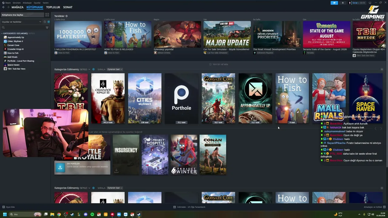The height and width of the screenshot is (218, 388).
Task: Go back with the Steam back arrow
Action: 4,7
